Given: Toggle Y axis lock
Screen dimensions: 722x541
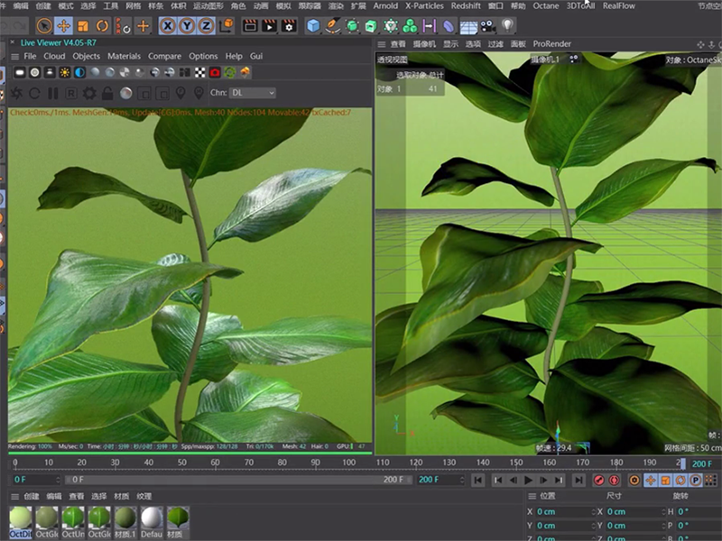Looking at the screenshot, I should 186,26.
